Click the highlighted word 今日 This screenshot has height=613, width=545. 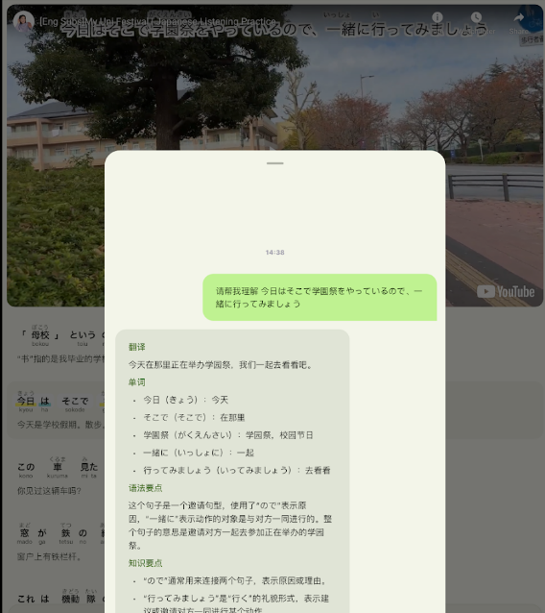[25, 401]
